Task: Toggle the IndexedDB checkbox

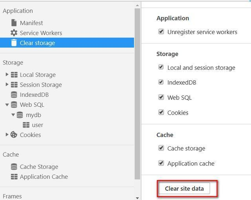Action: [x=161, y=82]
